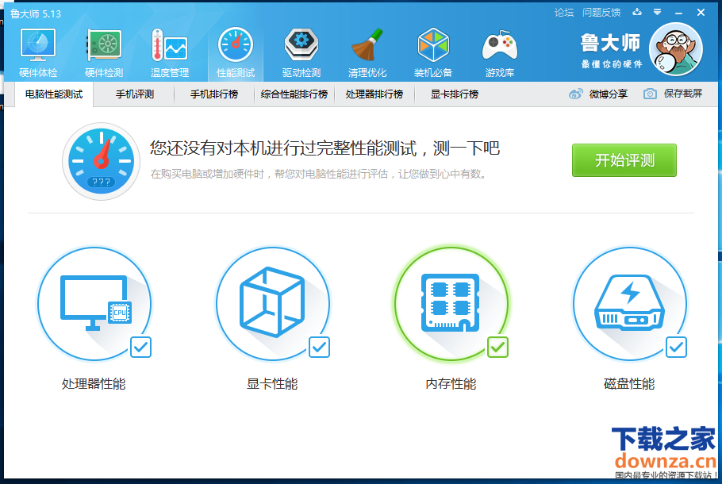Click the 鲁大师 最懂你的硬件 logo text
The image size is (722, 484).
[x=611, y=51]
